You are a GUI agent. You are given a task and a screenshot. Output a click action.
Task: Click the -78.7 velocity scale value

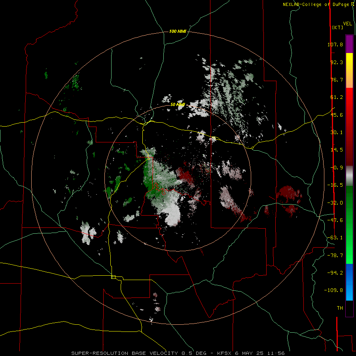tap(335, 256)
